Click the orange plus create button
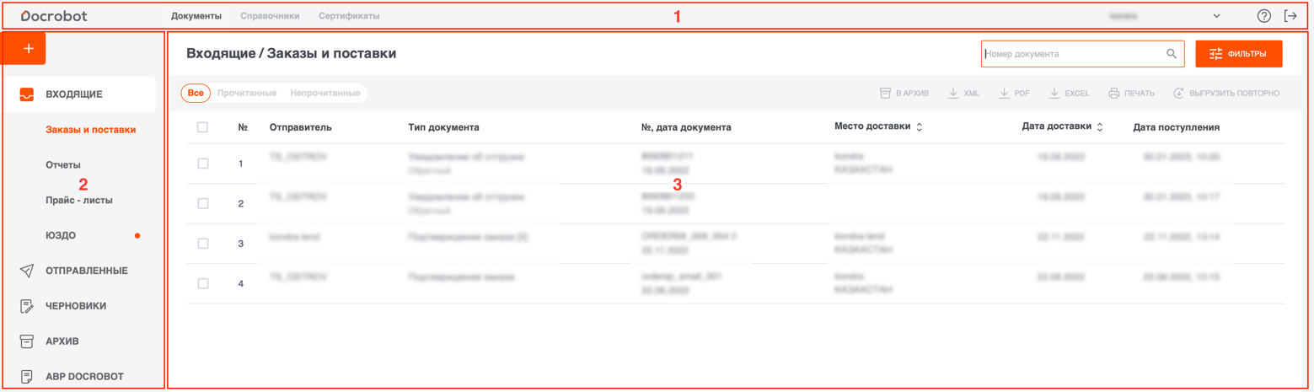Viewport: 1314px width, 392px height. [28, 49]
